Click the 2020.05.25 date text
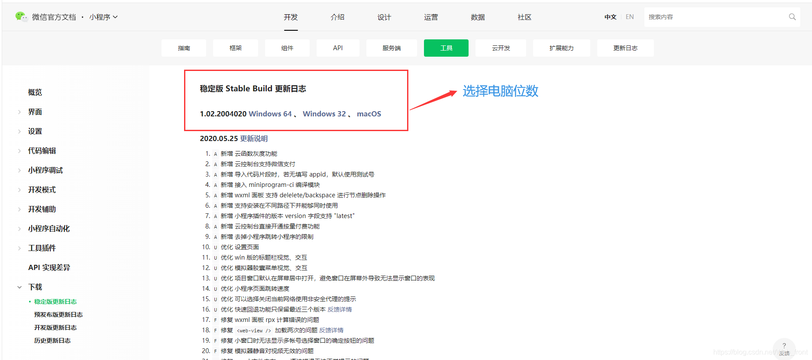 click(219, 138)
